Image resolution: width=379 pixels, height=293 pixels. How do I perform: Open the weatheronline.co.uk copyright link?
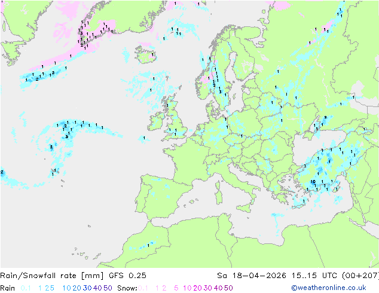click(329, 288)
